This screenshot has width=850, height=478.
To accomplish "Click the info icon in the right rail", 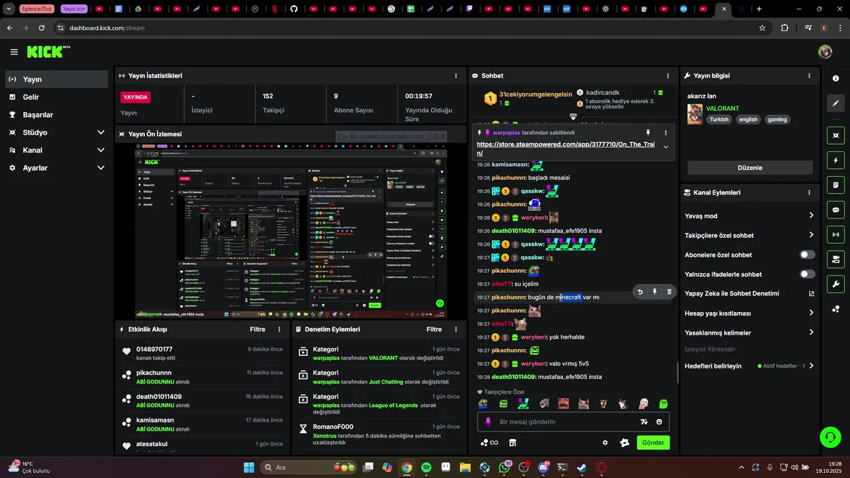I will 835,78.
